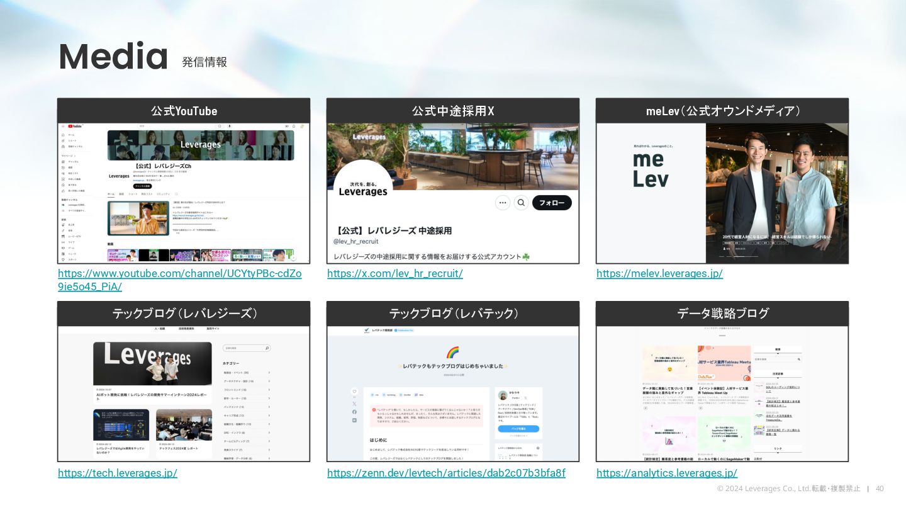The height and width of the screenshot is (510, 906).
Task: Click the テックブログ（レバレジーズ） header label
Action: (184, 314)
